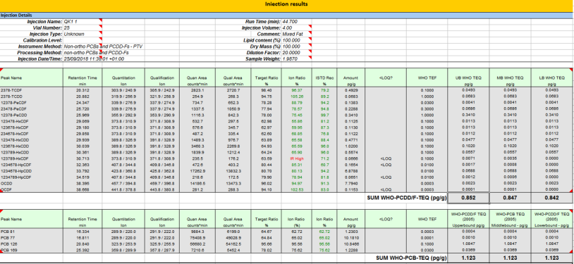Click the middlebound PCDD/F sum "0.847"

pyautogui.click(x=510, y=198)
